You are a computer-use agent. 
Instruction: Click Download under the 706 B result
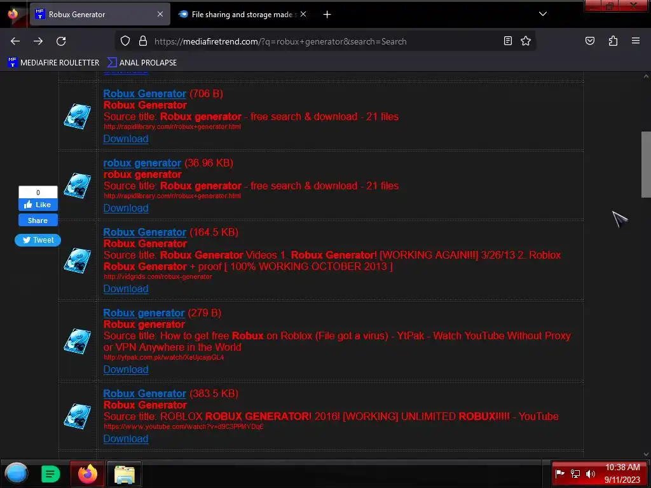pyautogui.click(x=126, y=139)
